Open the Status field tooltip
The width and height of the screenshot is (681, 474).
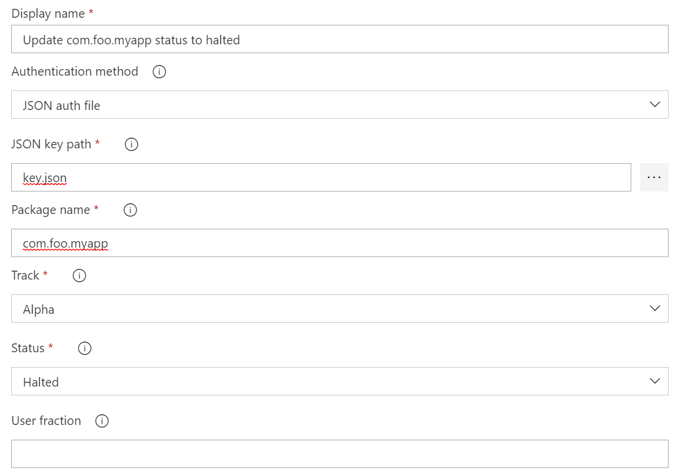coord(85,348)
